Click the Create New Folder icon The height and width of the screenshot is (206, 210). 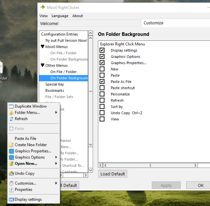11,145
